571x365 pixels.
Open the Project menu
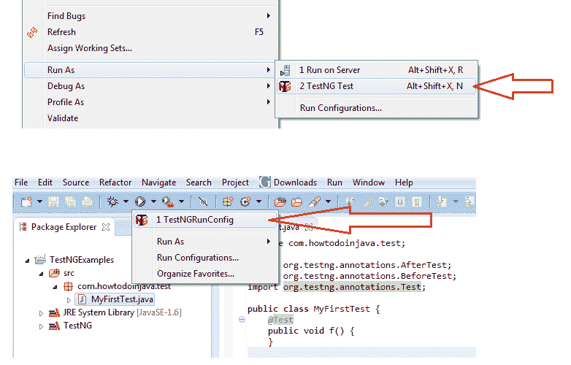tap(235, 182)
